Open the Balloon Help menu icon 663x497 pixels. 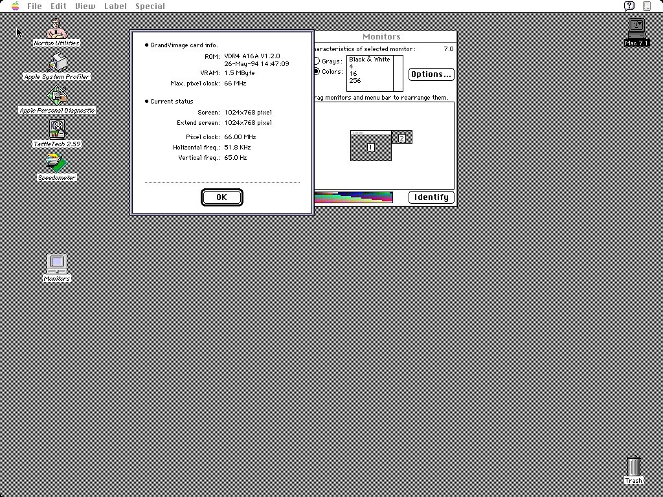click(x=629, y=6)
